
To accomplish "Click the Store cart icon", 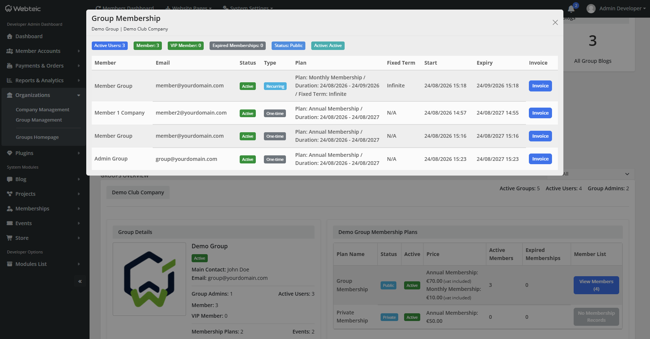I will coord(10,238).
